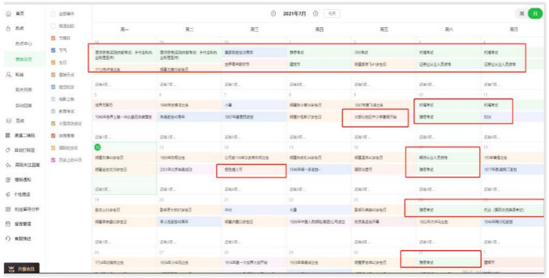Toggle the 体育赛事 checkbox
The width and height of the screenshot is (549, 278).
(53, 136)
